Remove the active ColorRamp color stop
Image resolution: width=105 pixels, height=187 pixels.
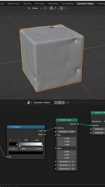pos(14,140)
